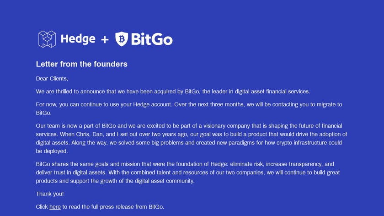Viewport: 384px width, 216px height.
Task: Click the Hedge wordmark in the header
Action: coord(78,39)
